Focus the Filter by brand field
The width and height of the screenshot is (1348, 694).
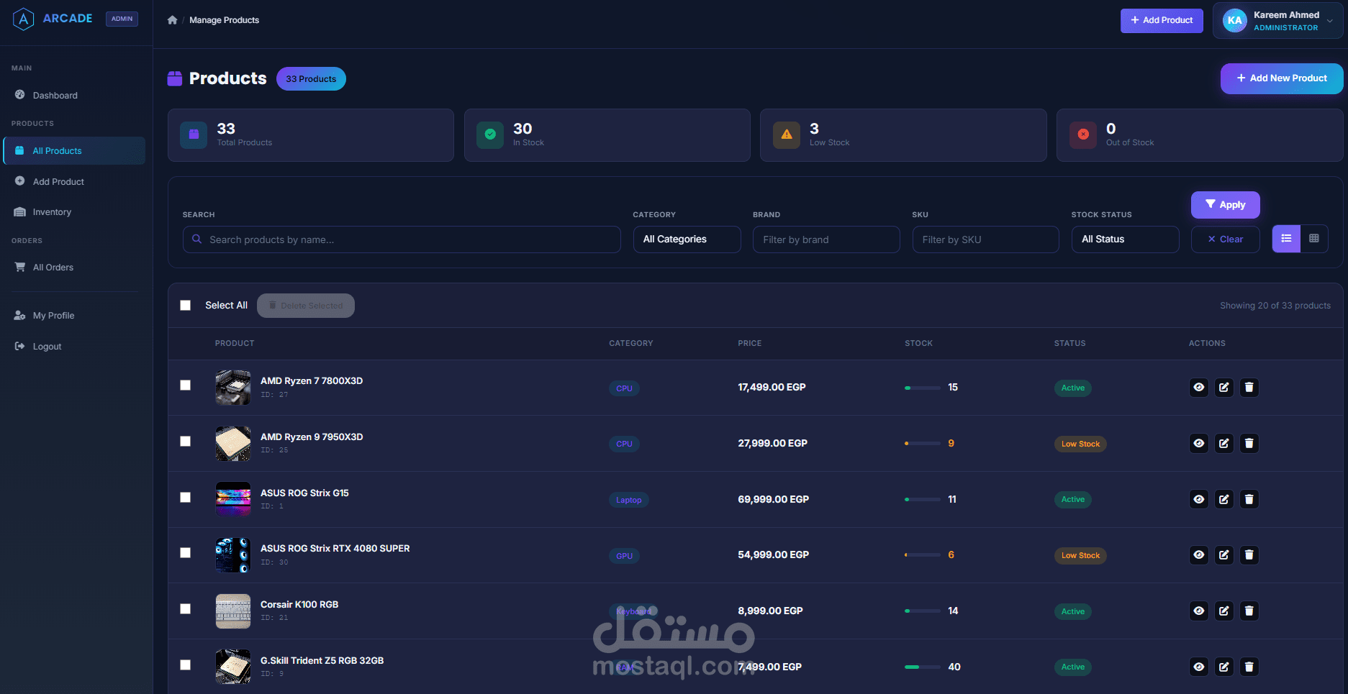coord(826,239)
